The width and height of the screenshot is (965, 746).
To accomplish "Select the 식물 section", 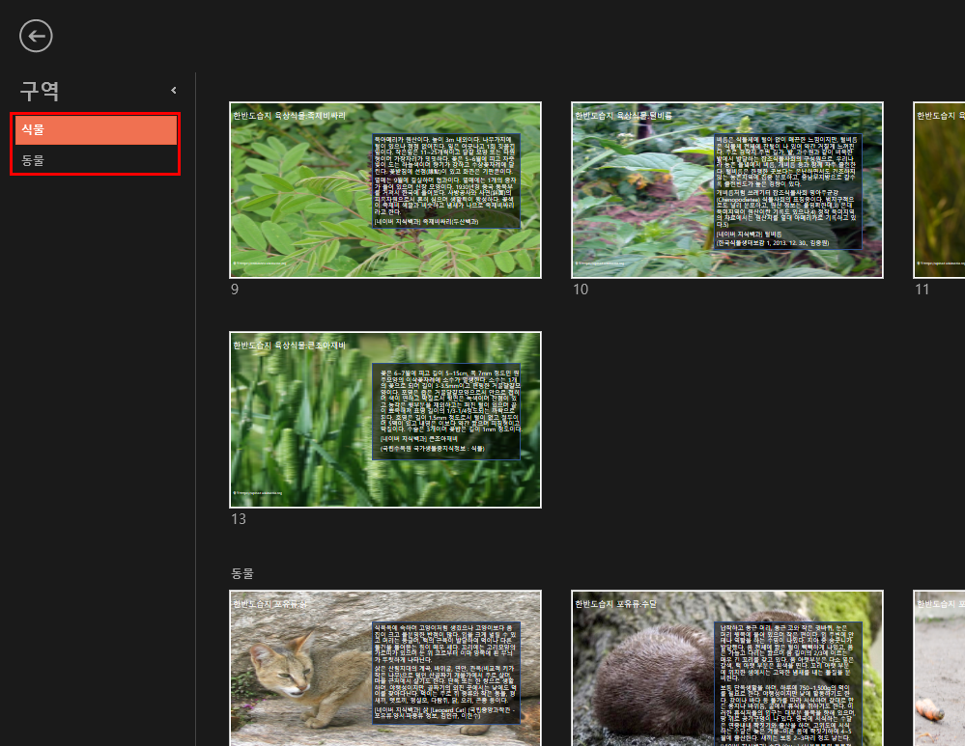I will [x=96, y=129].
